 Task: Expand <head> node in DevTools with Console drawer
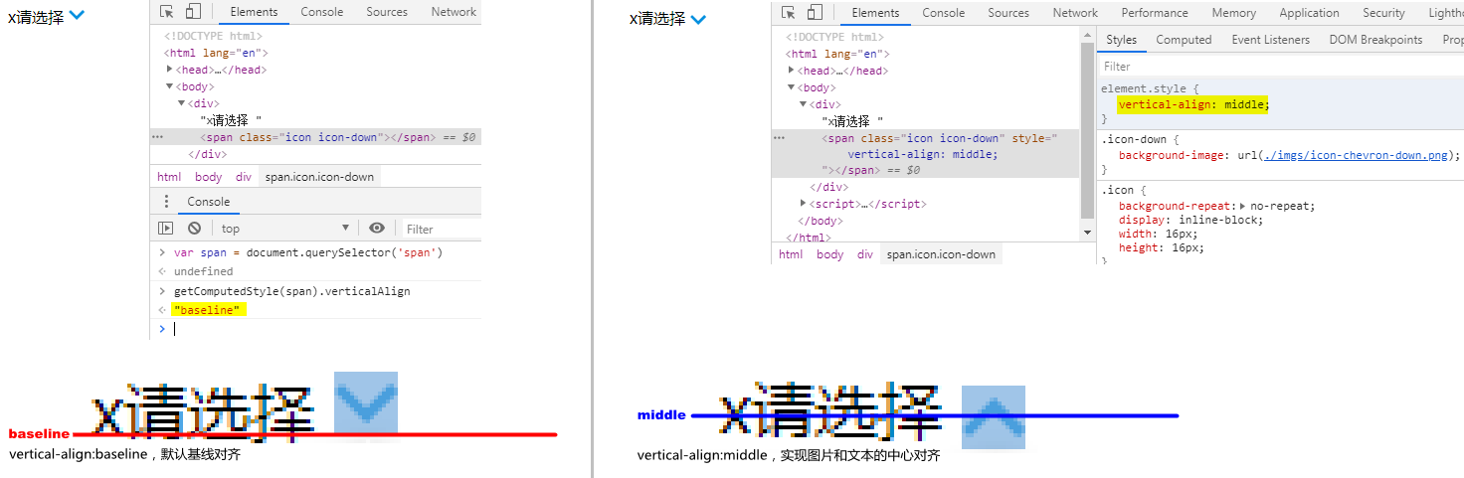point(170,70)
